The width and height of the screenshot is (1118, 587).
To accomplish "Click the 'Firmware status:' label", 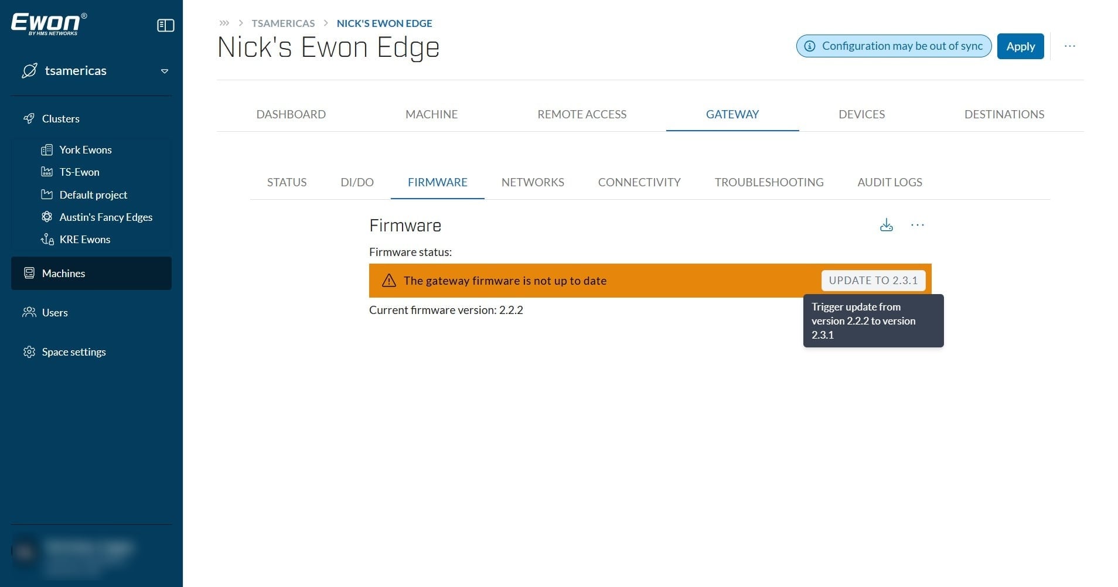I will tap(410, 252).
